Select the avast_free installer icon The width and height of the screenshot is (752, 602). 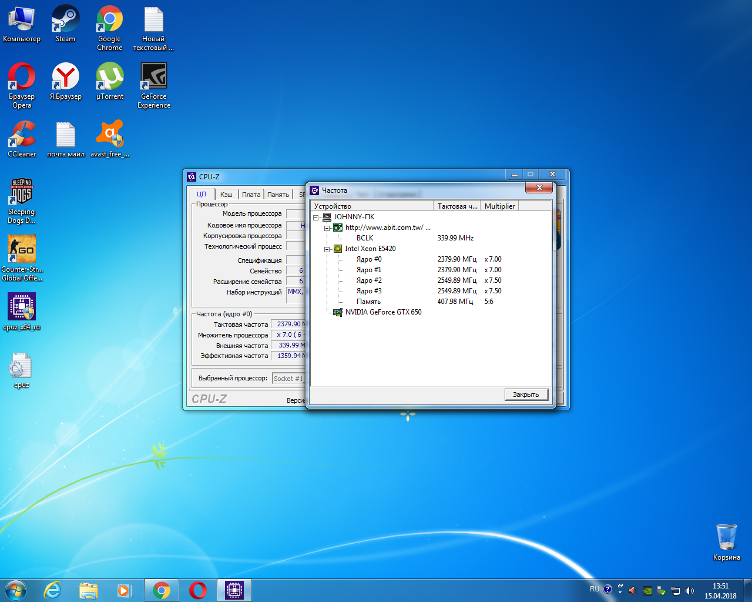[110, 139]
